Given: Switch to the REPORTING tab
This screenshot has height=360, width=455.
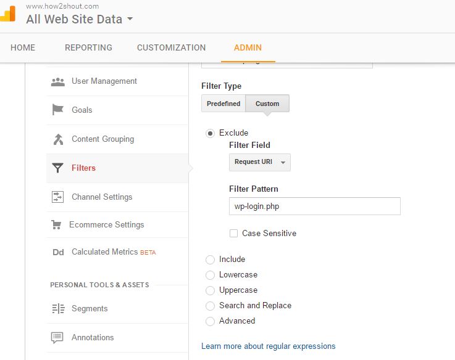Looking at the screenshot, I should pos(88,47).
